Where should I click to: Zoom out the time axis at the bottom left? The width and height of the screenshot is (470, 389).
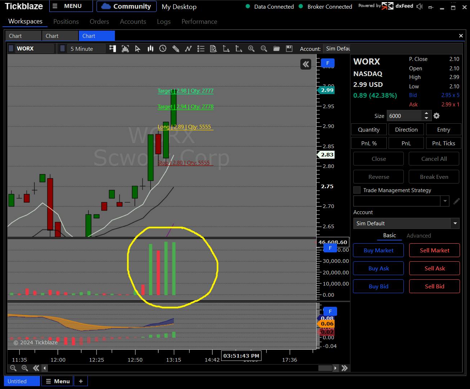click(x=13, y=368)
